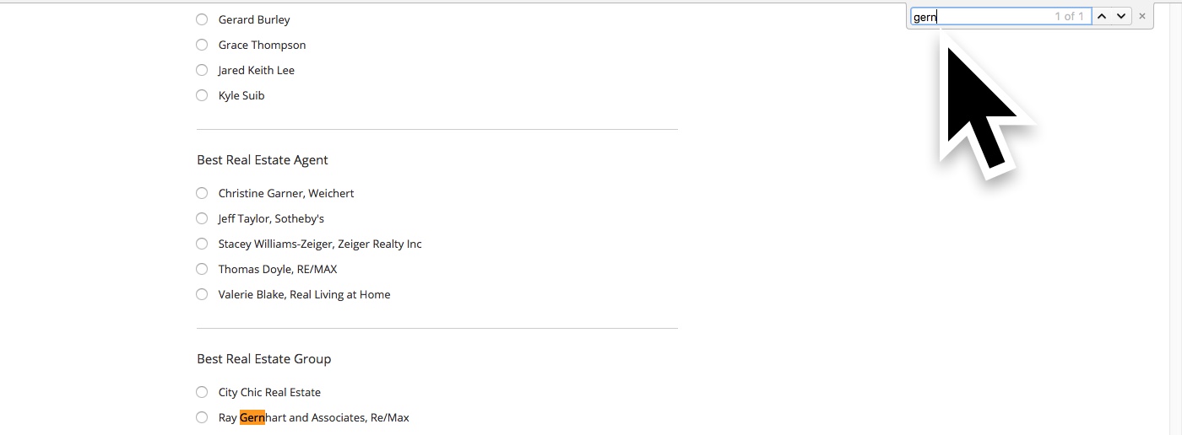Screen dimensions: 1182x435
Task: Go to next find match arrow
Action: (1121, 16)
